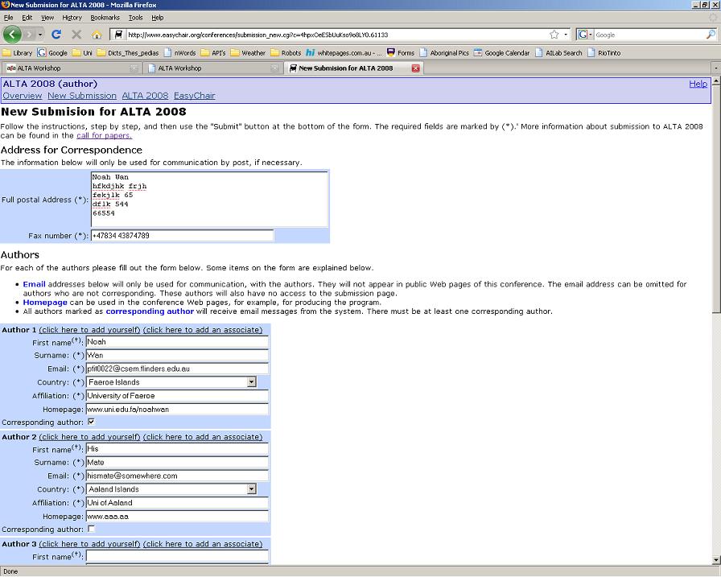This screenshot has width=721, height=577.
Task: Expand the Aaland Islands country dropdown
Action: point(251,489)
